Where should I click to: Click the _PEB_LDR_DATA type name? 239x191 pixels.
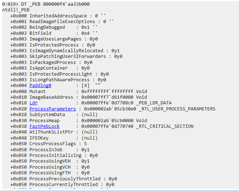coord(154,103)
